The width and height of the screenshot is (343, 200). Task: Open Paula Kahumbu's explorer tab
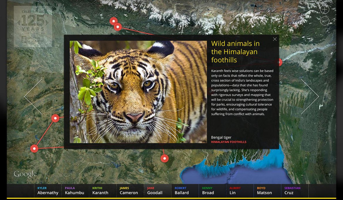pyautogui.click(x=75, y=191)
